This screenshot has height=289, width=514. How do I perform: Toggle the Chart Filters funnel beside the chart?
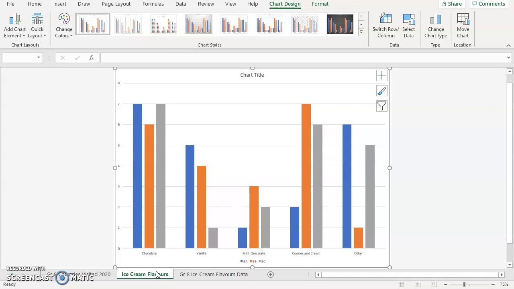point(381,106)
